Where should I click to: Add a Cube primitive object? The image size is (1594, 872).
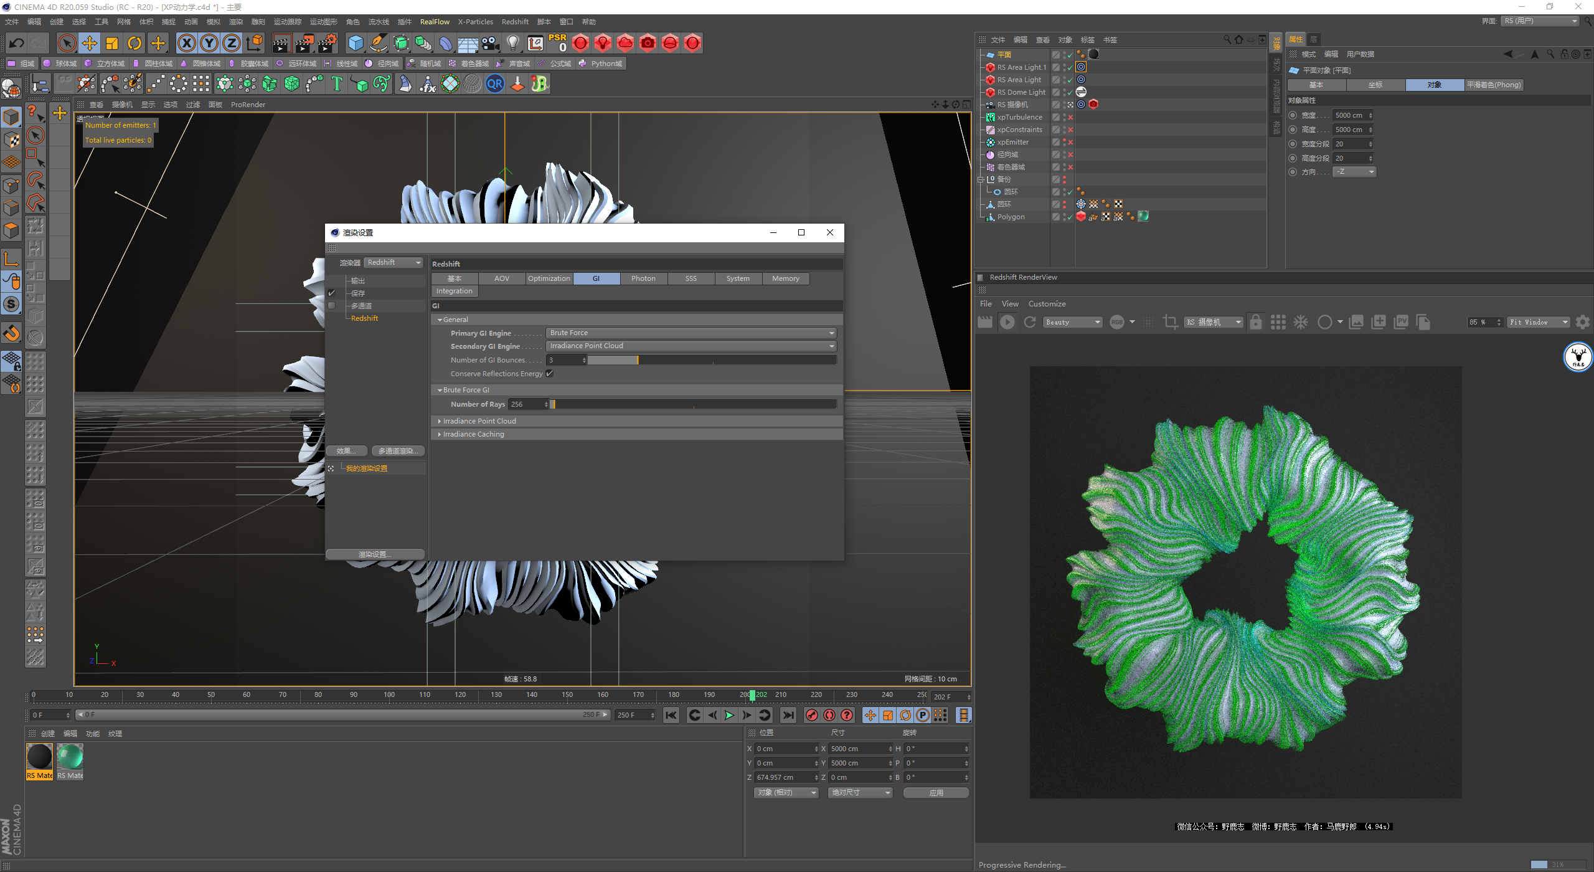click(356, 43)
